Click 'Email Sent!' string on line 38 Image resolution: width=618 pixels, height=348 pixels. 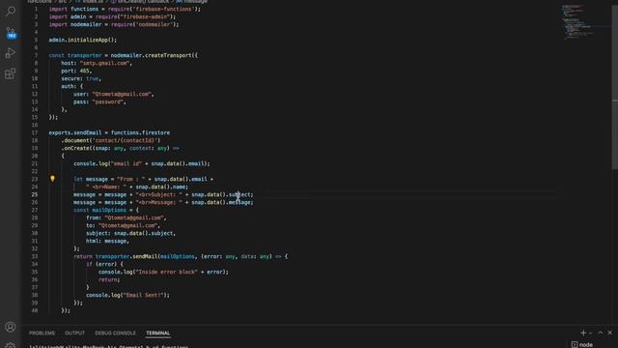(x=143, y=295)
